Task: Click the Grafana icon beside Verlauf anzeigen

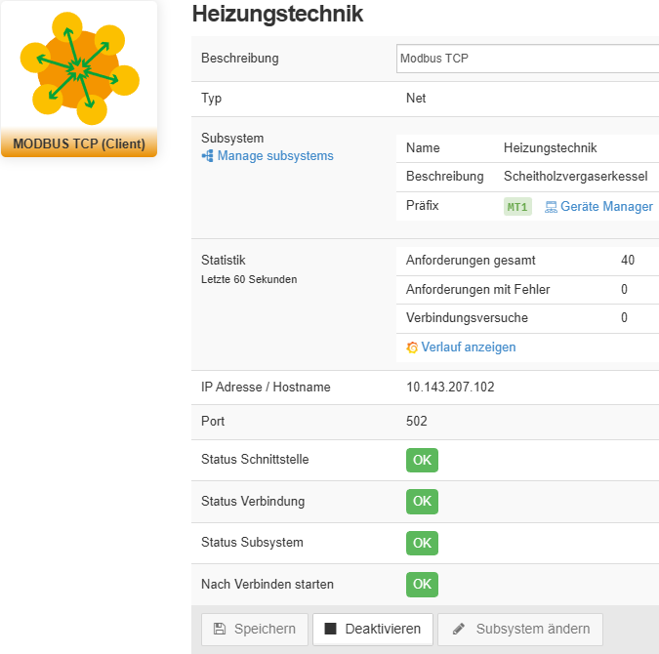Action: [412, 347]
